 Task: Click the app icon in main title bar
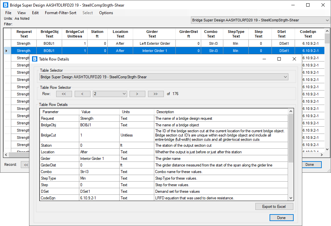(x=5, y=5)
